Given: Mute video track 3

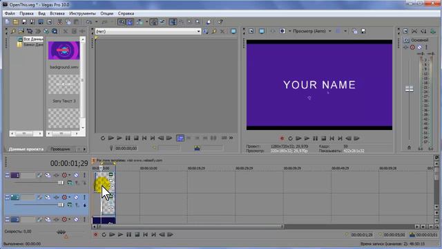Looking at the screenshot, I should tap(76, 219).
